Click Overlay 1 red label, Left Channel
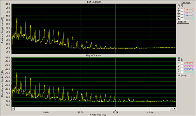The width and height of the screenshot is (196, 116). click(188, 9)
